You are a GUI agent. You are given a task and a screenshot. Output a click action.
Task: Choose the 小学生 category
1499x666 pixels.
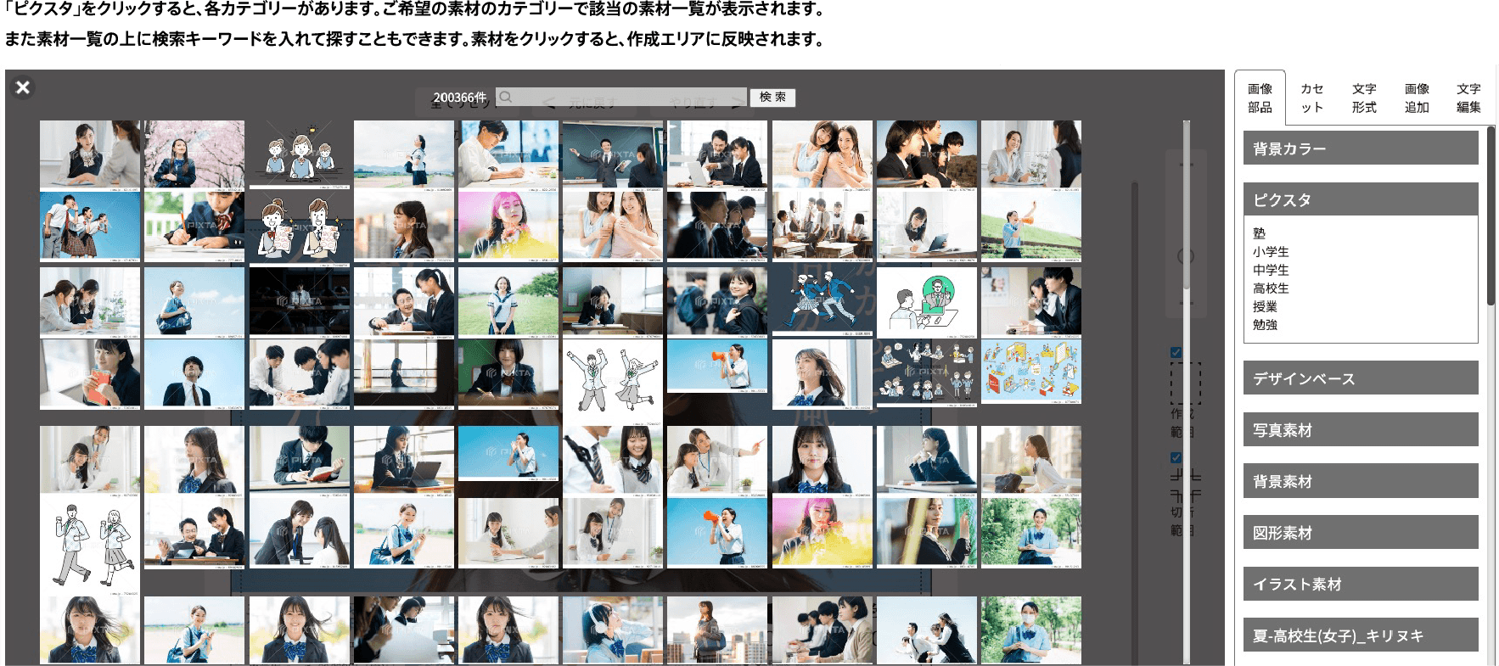[x=1271, y=252]
